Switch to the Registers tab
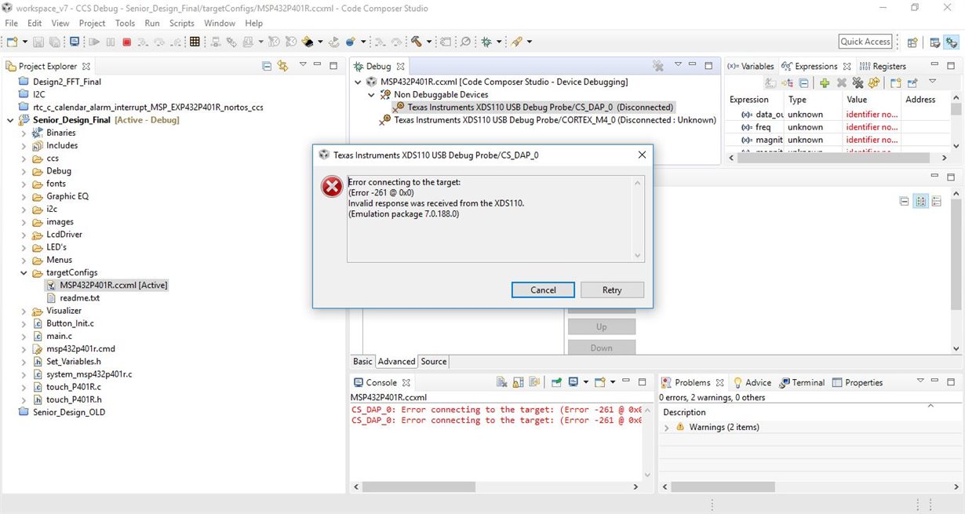 pyautogui.click(x=884, y=66)
